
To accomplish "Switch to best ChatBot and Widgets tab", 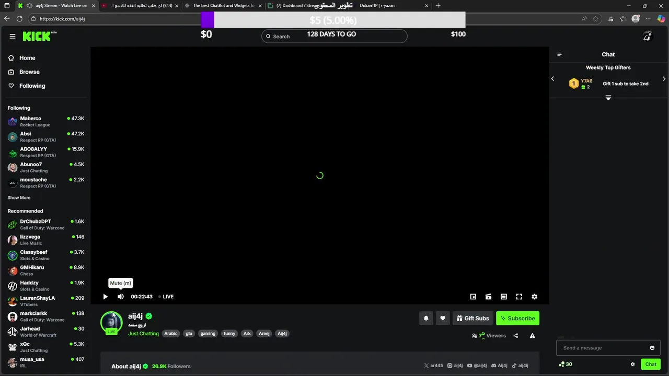I will (x=223, y=6).
